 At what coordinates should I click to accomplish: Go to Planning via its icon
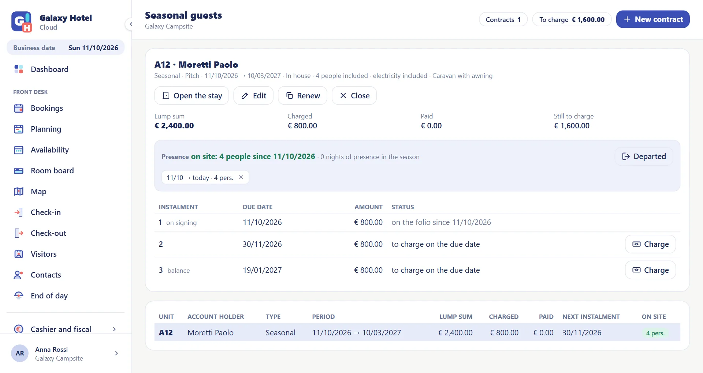(x=19, y=129)
